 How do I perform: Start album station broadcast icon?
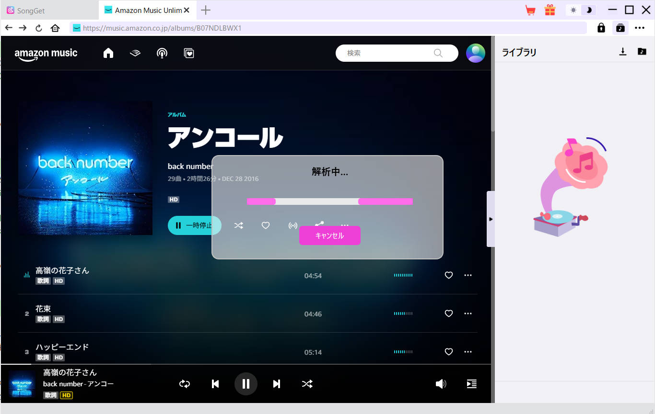coord(293,225)
